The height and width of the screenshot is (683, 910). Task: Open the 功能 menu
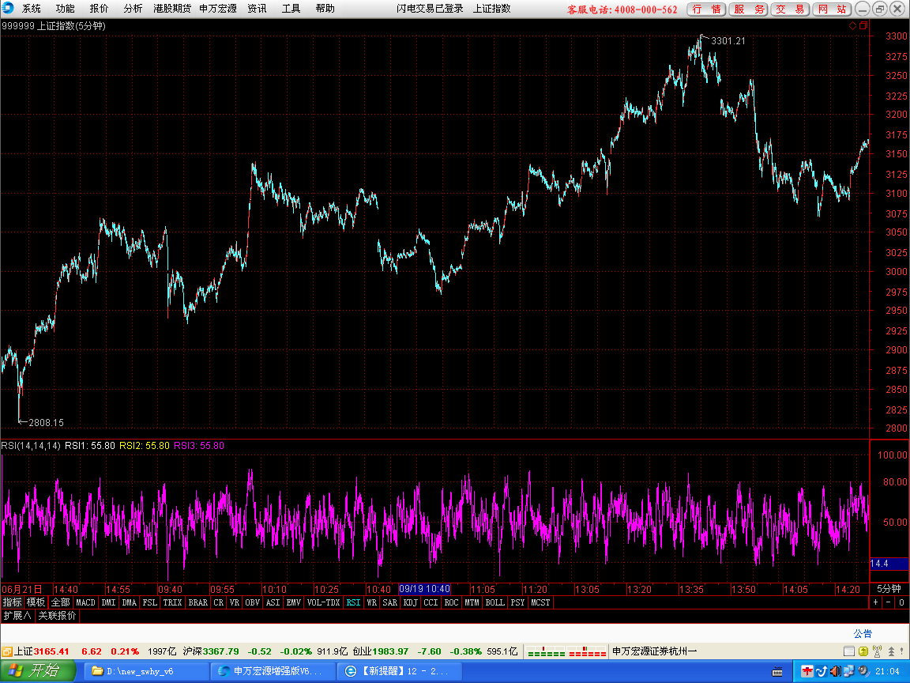[x=65, y=8]
